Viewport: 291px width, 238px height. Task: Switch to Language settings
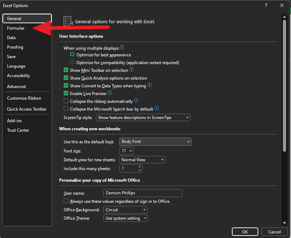(27, 66)
